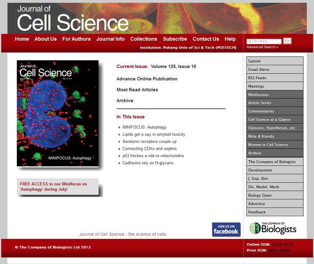
Task: Open Advance Online Publication link
Action: [147, 79]
